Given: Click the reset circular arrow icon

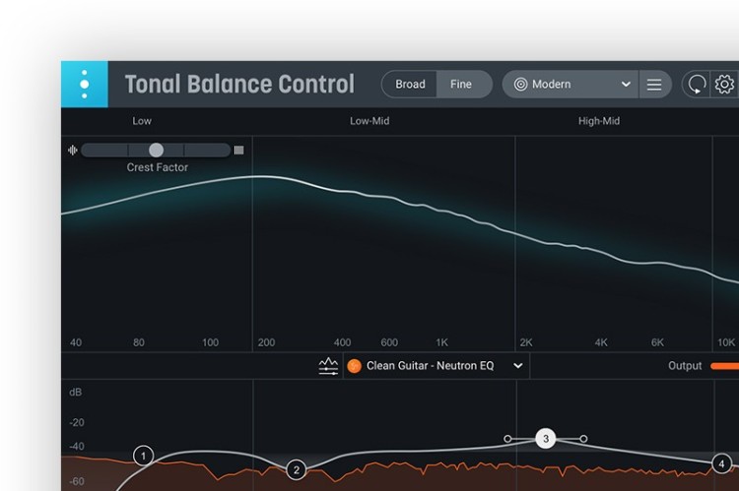Looking at the screenshot, I should (x=697, y=85).
